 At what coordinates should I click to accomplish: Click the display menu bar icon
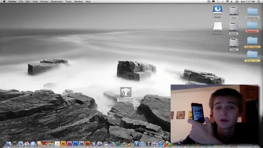tap(213, 1)
